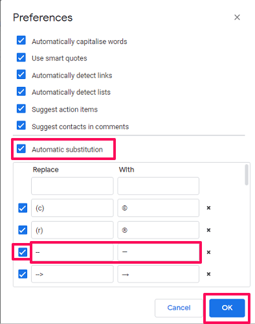Toggle Automatically detect lists option
The width and height of the screenshot is (255, 324).
coord(21,91)
